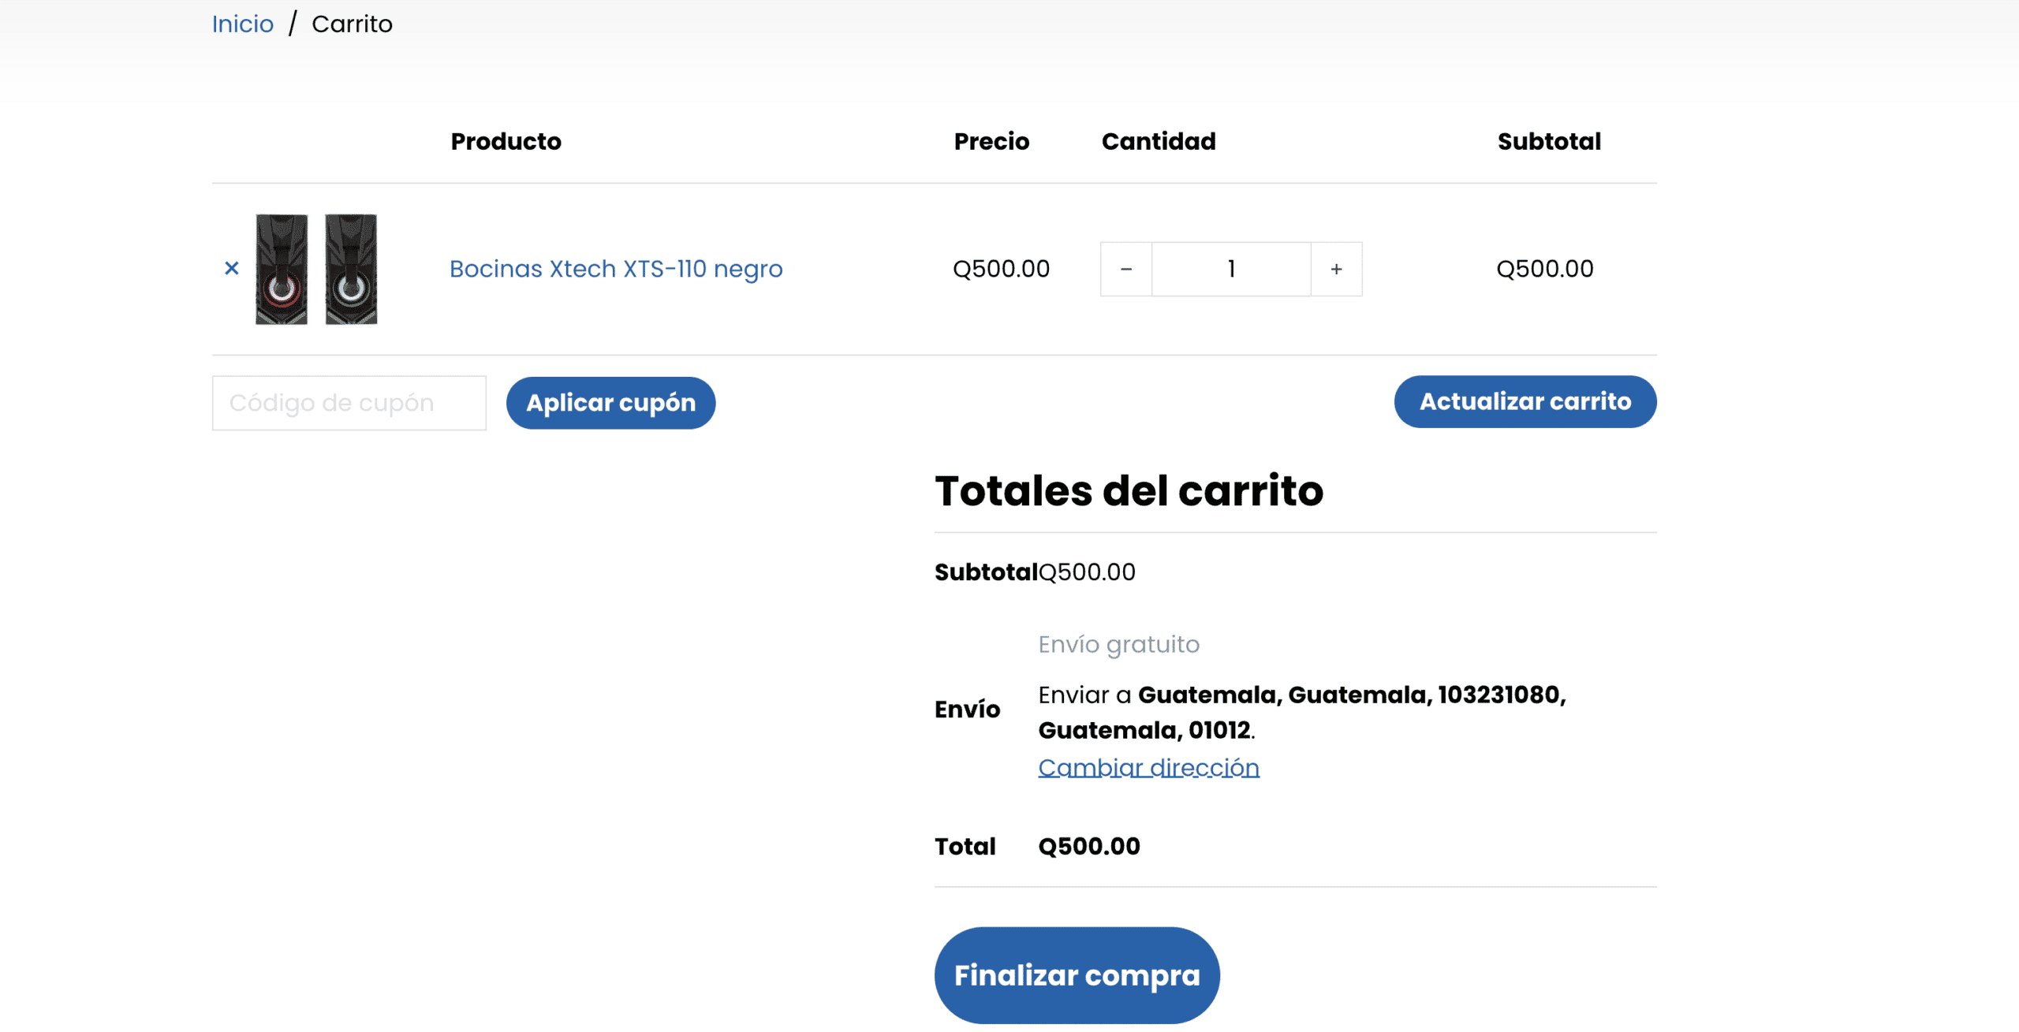2019x1032 pixels.
Task: Click the Subtotal column header
Action: point(1548,141)
